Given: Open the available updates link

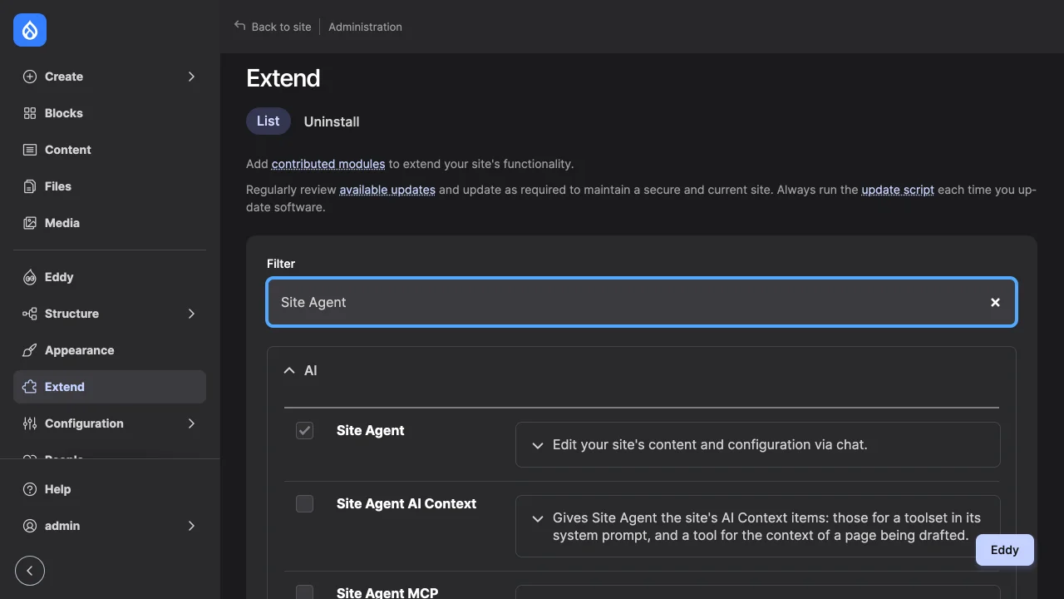Looking at the screenshot, I should (387, 189).
